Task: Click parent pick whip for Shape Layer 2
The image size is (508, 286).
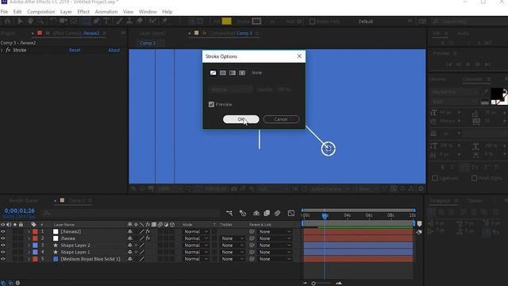Action: 252,245
